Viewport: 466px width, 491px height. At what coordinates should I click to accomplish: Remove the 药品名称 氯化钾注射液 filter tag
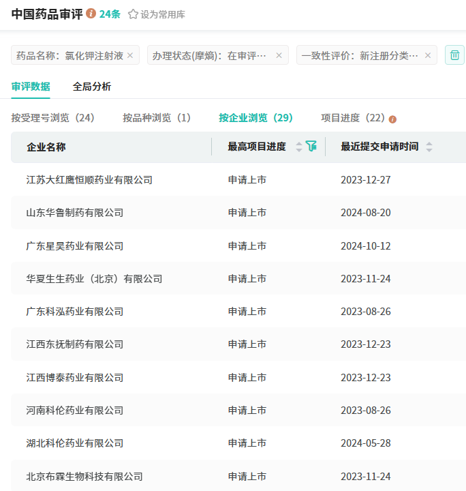point(130,55)
